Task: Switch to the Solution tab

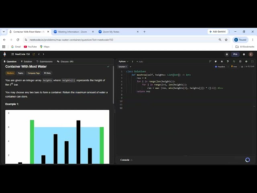Action: click(27, 62)
